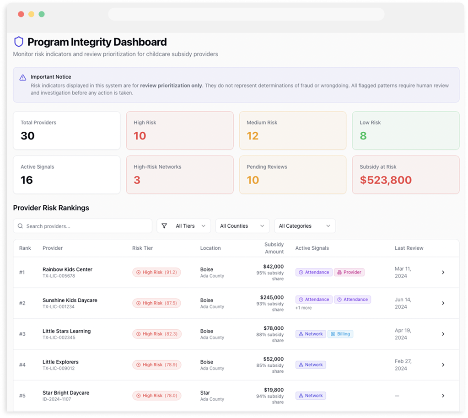
Task: Select the High Risk summary card
Action: tap(179, 130)
